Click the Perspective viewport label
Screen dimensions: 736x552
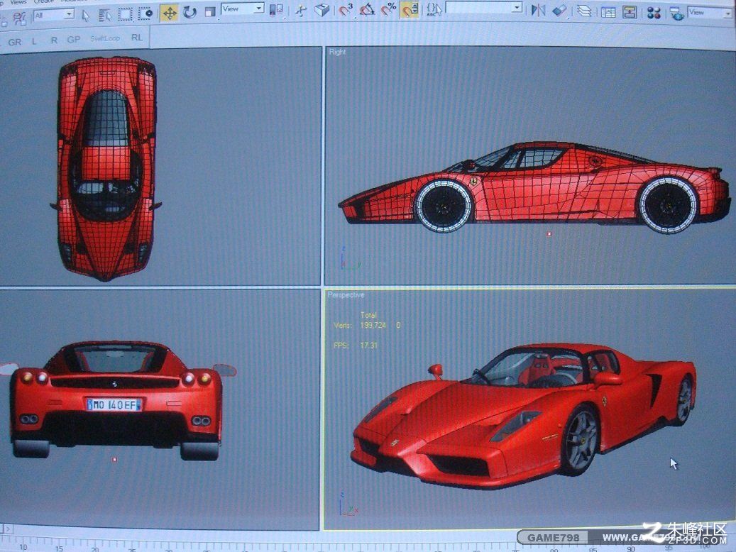[346, 294]
